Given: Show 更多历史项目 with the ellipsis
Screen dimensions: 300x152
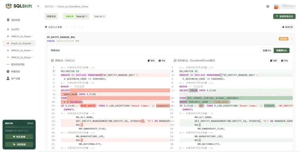Looking at the screenshot, I should point(8,65).
